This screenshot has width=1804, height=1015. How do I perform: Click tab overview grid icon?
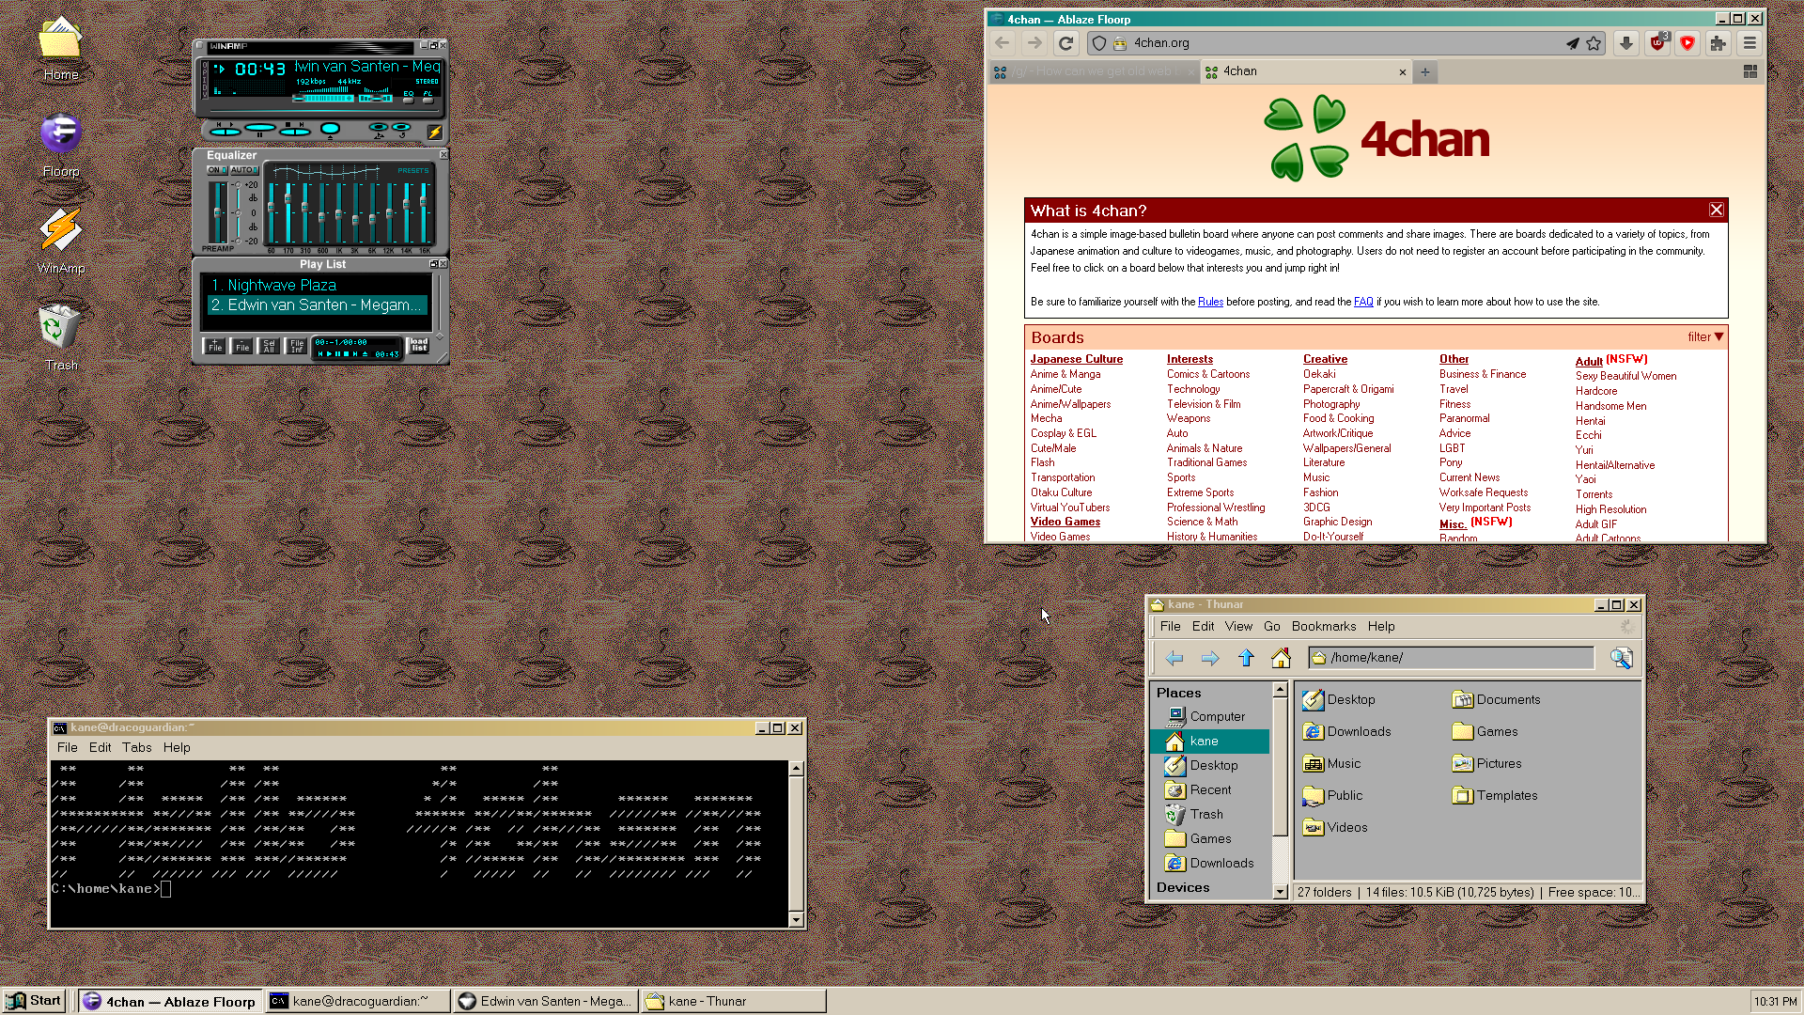(1750, 71)
